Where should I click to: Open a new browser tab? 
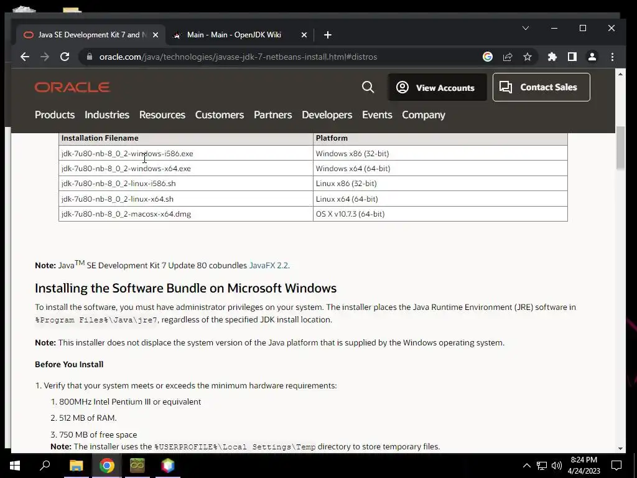click(x=328, y=35)
